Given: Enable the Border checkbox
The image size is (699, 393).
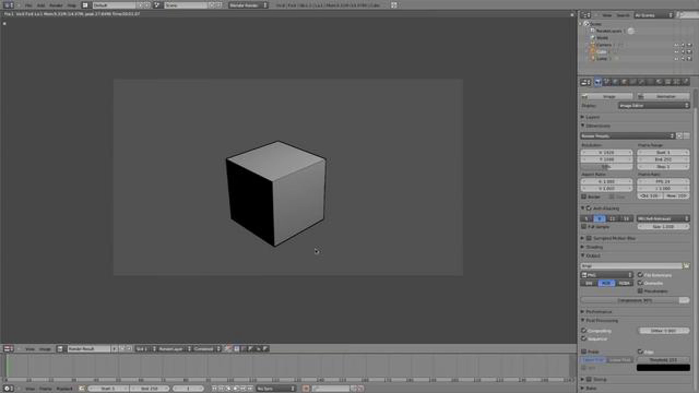Looking at the screenshot, I should [x=584, y=197].
